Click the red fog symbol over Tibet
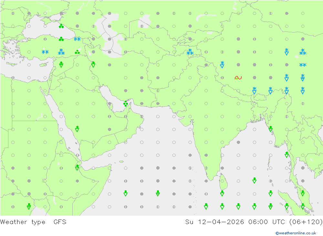The height and width of the screenshot is (236, 323). 238,78
